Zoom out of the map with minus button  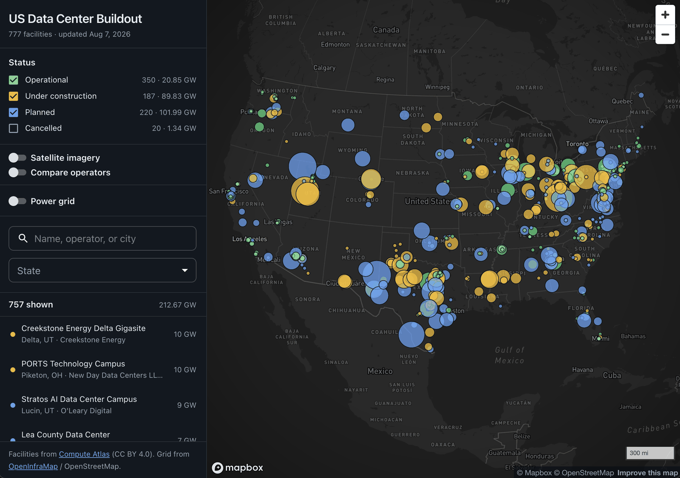665,34
